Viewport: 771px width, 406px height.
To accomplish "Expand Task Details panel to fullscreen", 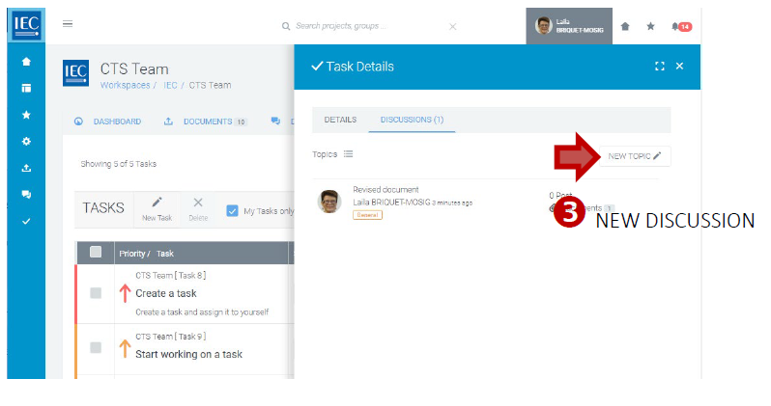I will 659,67.
